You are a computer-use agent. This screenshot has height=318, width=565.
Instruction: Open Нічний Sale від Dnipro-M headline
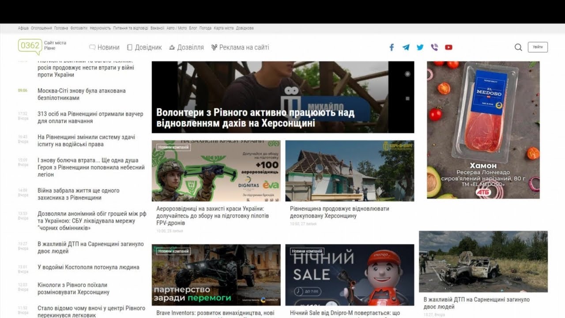(x=345, y=313)
